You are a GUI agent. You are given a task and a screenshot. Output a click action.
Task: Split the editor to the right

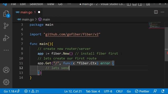(x=156, y=12)
